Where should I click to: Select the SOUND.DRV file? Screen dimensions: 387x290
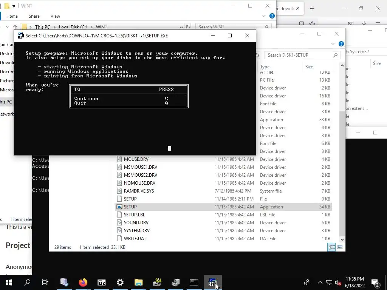(136, 223)
